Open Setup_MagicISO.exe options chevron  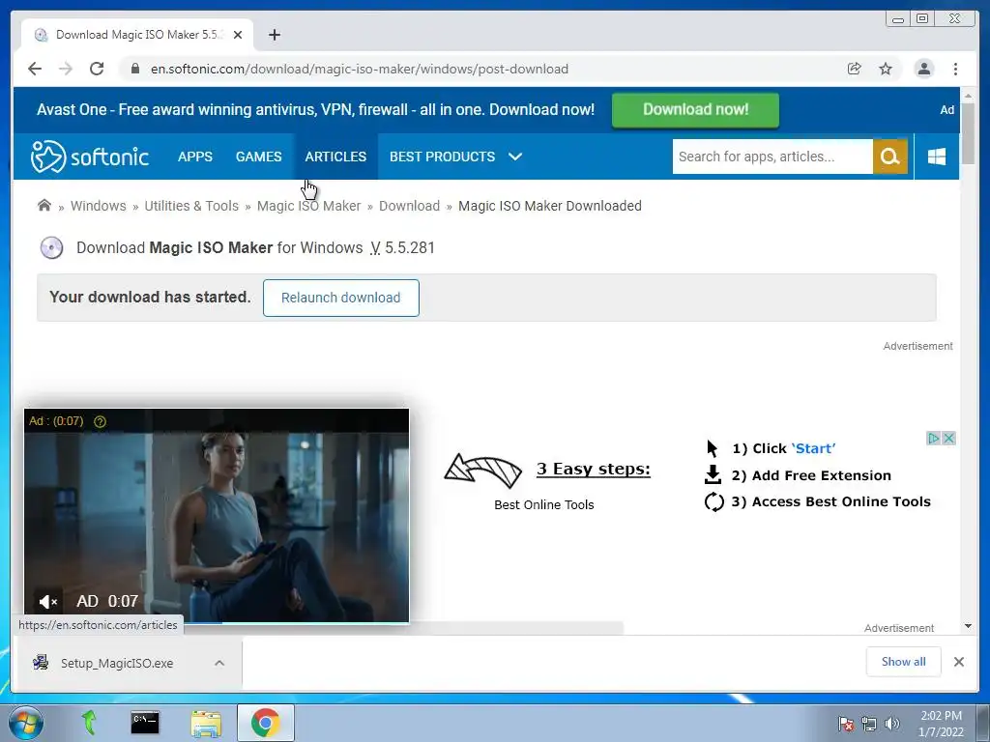pyautogui.click(x=219, y=663)
